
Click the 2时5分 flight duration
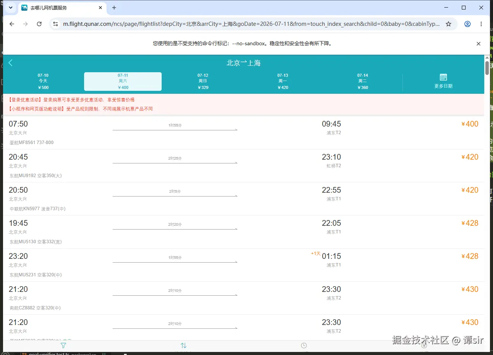coord(175,192)
